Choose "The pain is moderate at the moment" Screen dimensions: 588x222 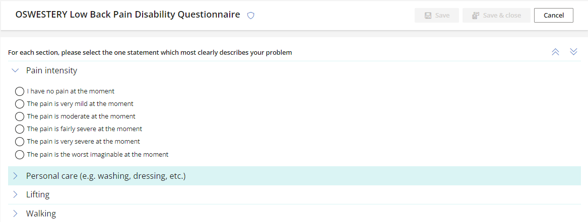[x=19, y=116]
